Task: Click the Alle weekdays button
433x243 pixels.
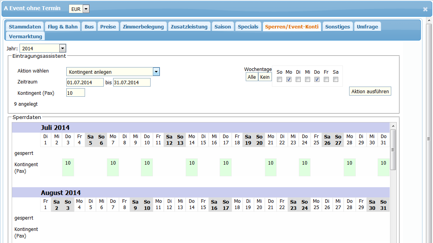Action: pos(252,77)
